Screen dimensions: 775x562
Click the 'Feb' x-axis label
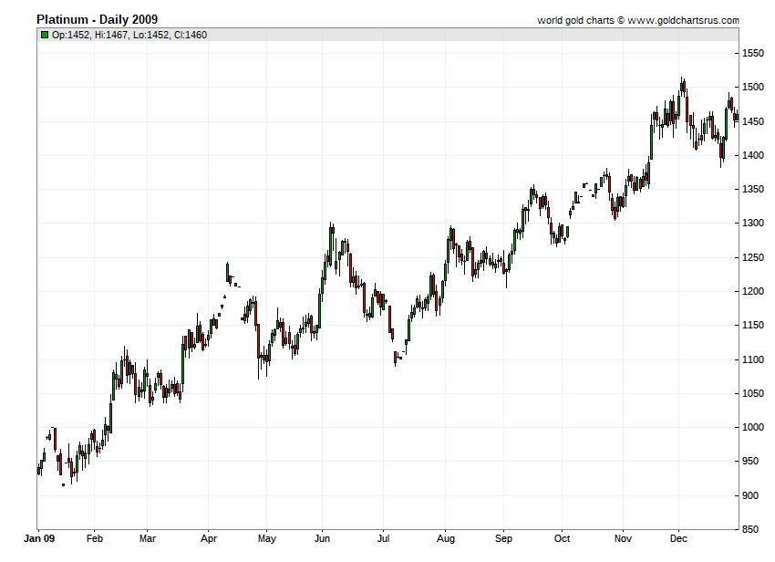[x=95, y=538]
